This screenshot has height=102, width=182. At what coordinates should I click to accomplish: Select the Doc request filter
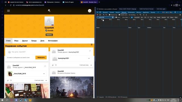142,17
